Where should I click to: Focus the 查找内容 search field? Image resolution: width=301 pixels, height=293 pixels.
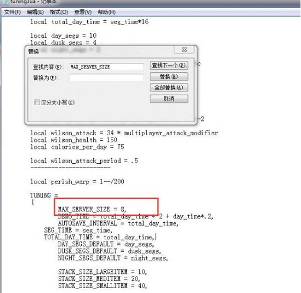click(x=106, y=67)
